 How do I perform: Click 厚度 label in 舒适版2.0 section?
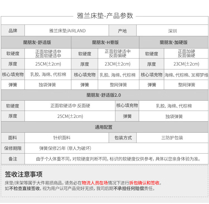coord(13,116)
